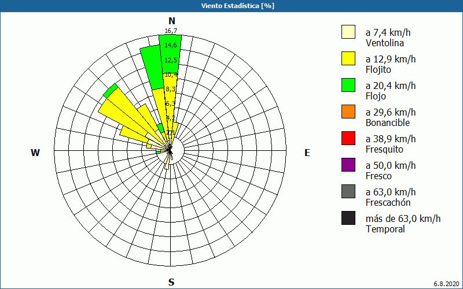Select the red Fresquito legend swatch
The height and width of the screenshot is (289, 463).
pos(348,138)
